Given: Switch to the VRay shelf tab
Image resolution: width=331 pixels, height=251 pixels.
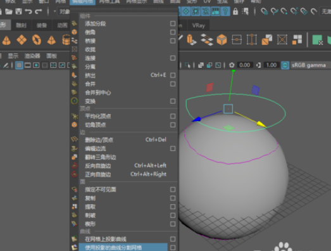Looking at the screenshot, I should (x=199, y=25).
